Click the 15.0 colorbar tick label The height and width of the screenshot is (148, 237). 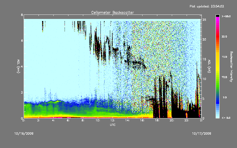click(224, 57)
